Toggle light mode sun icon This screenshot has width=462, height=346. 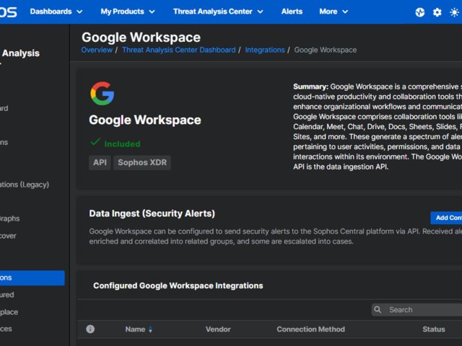pos(454,12)
